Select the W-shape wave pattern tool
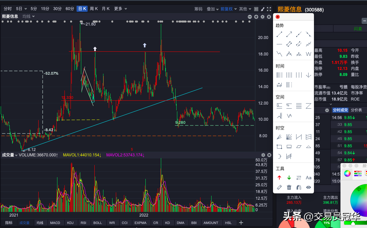The height and width of the screenshot is (228, 367). coord(309,54)
